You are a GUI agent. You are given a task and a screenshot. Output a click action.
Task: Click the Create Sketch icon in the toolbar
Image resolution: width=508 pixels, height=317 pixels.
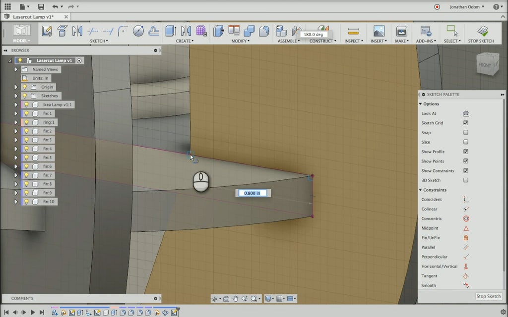47,31
